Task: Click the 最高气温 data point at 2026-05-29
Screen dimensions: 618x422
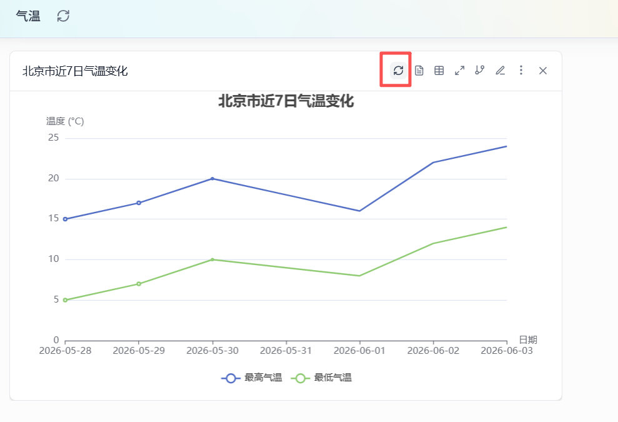Action: 139,203
